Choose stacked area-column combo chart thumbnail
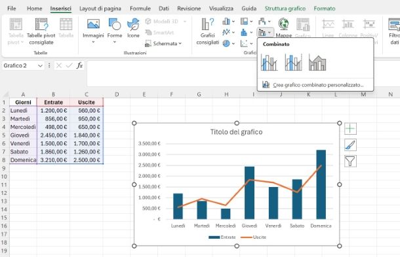 [x=317, y=62]
